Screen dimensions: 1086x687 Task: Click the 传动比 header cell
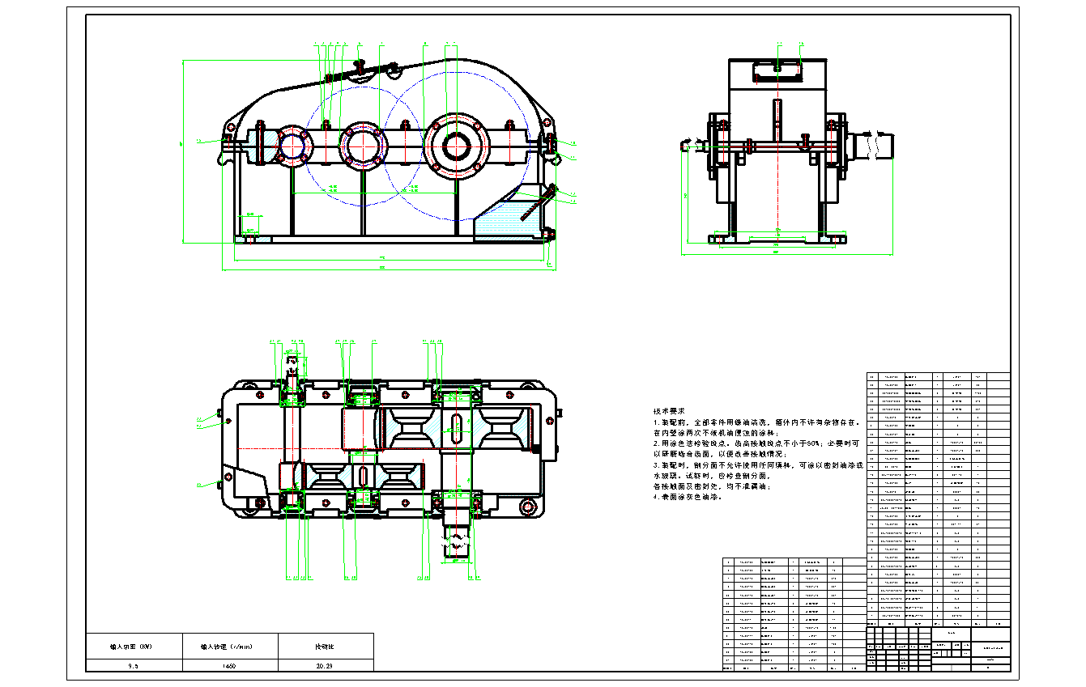coord(326,647)
